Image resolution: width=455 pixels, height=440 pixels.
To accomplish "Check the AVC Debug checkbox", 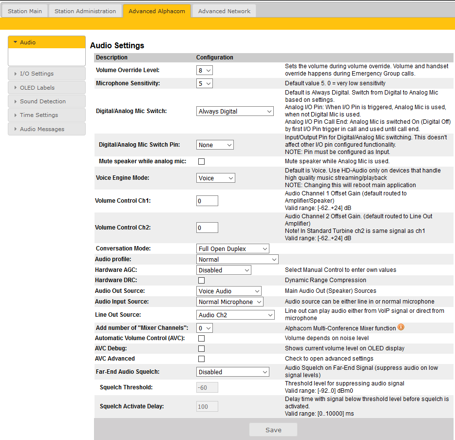I will 201,348.
